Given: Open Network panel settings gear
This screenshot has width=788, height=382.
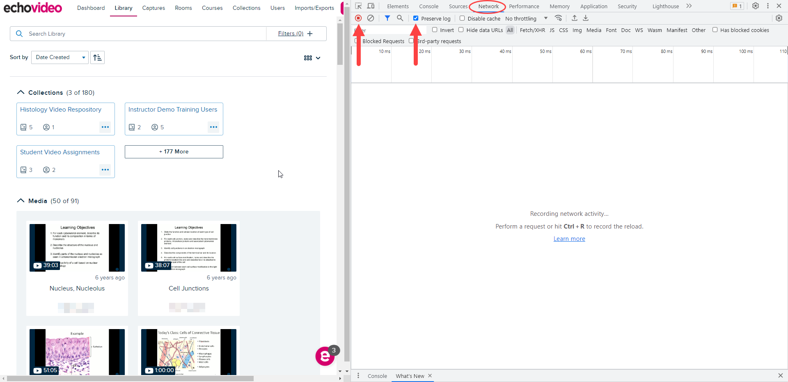Looking at the screenshot, I should (779, 18).
